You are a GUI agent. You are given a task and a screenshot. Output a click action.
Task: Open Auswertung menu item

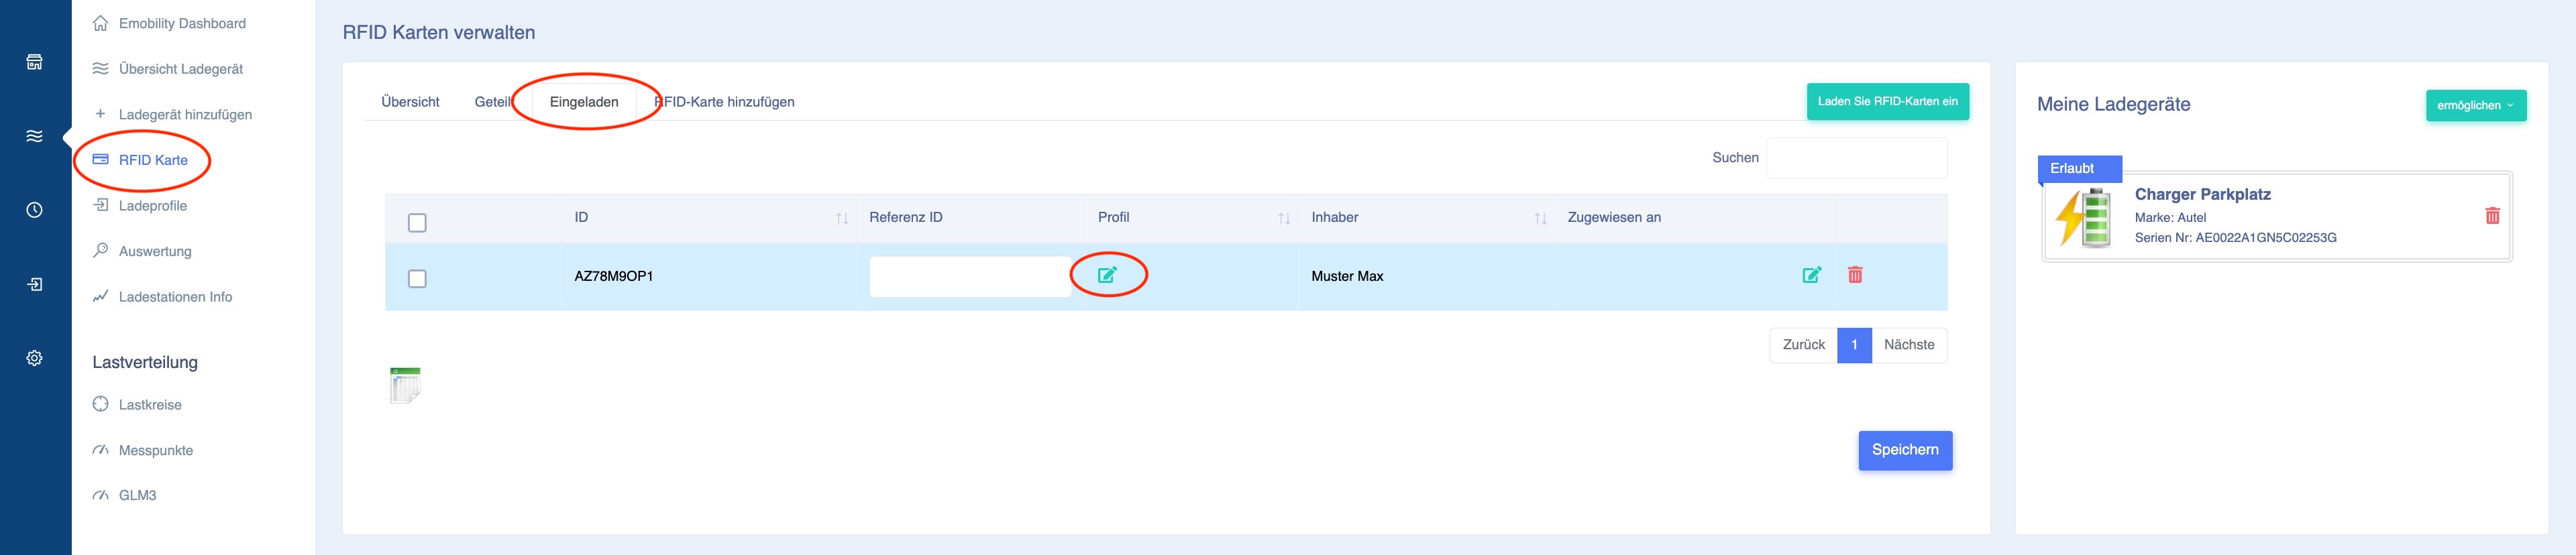(155, 251)
